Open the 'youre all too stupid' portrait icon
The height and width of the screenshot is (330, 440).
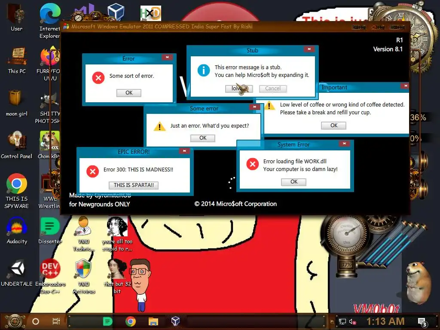tap(117, 234)
